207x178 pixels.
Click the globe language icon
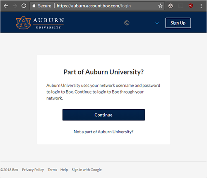(x=127, y=23)
